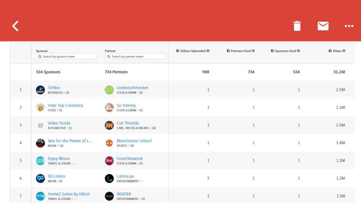Screen dimensions: 361x203
Task: Click the Tchibo sponsor logo
Action: (40, 90)
